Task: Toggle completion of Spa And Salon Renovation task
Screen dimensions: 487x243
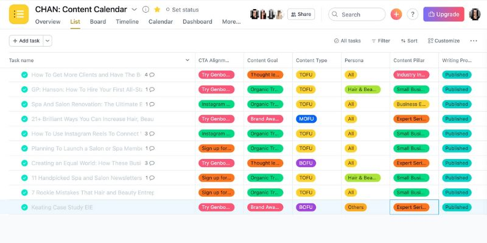Action: point(24,104)
